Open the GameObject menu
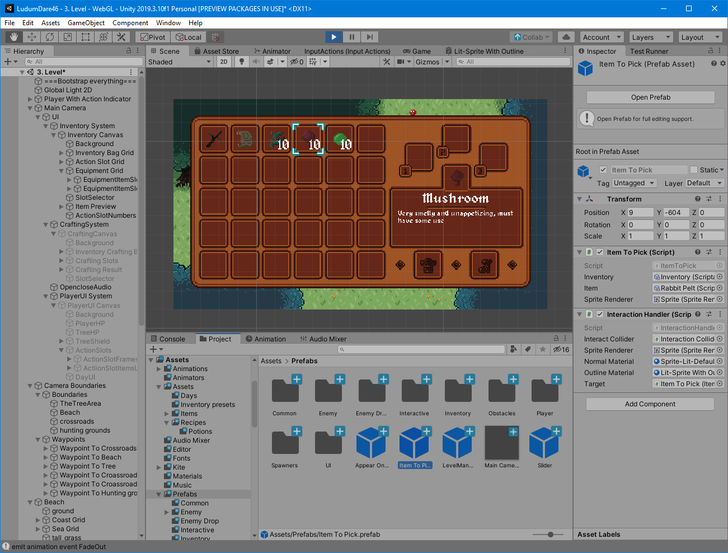Viewport: 728px width, 553px height. pos(86,23)
